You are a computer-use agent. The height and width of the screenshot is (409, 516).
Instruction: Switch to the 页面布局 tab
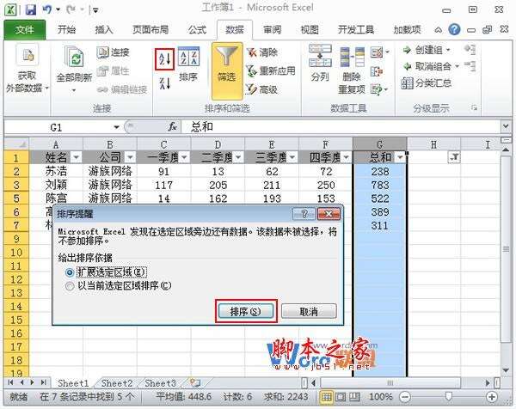pyautogui.click(x=150, y=29)
